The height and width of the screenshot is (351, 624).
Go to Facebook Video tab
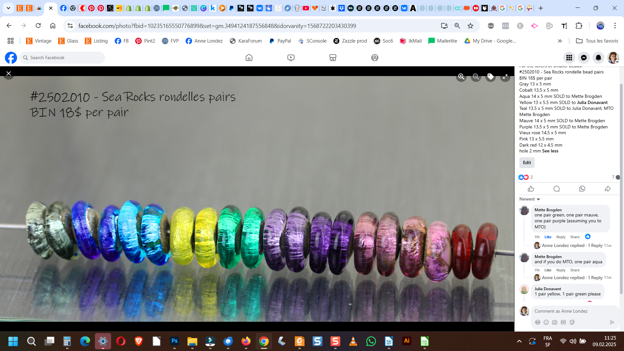(x=291, y=58)
